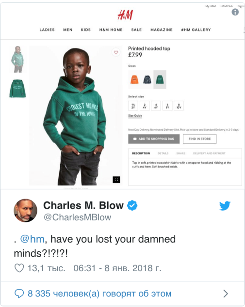The width and height of the screenshot is (245, 307).
Task: Expand the tweet conversation chevron arrow
Action: coord(226,293)
